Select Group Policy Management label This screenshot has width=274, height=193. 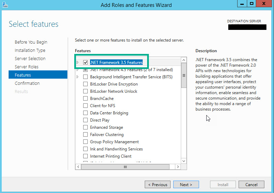114,142
